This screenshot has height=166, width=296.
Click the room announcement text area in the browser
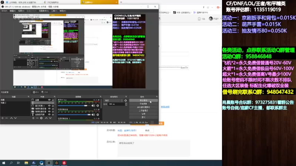coord(154,148)
